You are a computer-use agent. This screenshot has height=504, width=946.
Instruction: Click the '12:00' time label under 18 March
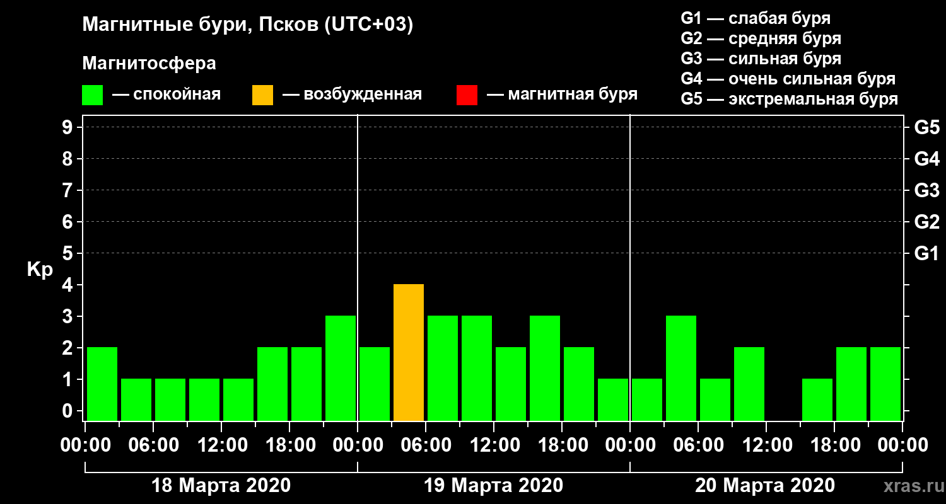[x=221, y=445]
